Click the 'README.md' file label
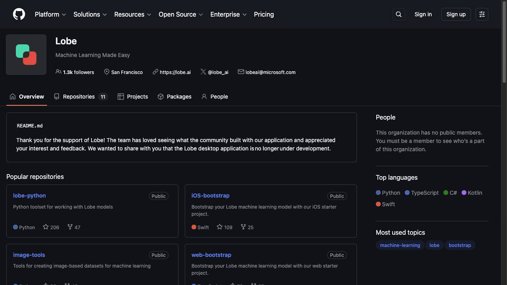This screenshot has width=507, height=285. click(30, 126)
